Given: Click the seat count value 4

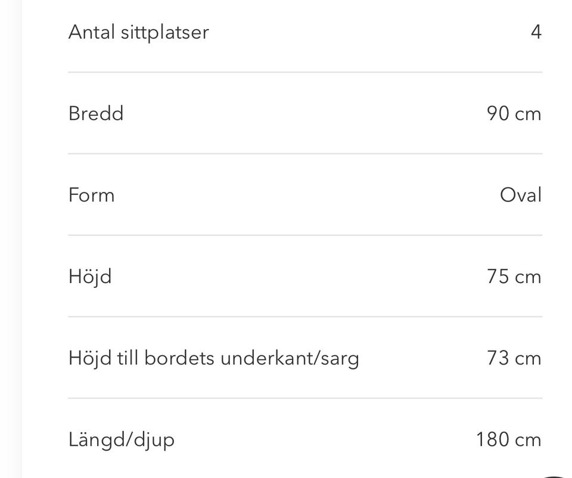Looking at the screenshot, I should 536,32.
